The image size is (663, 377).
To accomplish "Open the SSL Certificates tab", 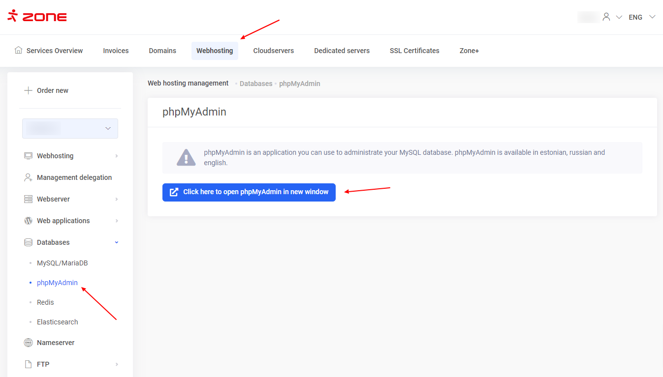I will (414, 51).
